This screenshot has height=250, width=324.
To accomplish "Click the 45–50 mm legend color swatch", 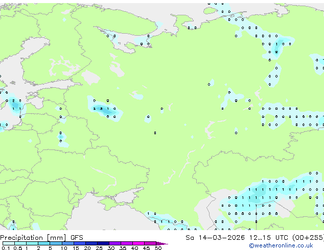I will [x=150, y=243].
